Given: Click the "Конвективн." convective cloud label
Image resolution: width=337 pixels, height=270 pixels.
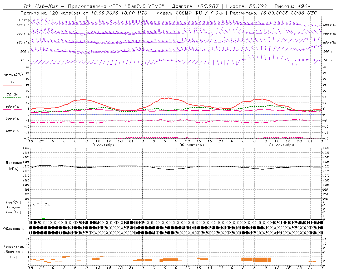Looking at the screenshot, I should pyautogui.click(x=14, y=247).
